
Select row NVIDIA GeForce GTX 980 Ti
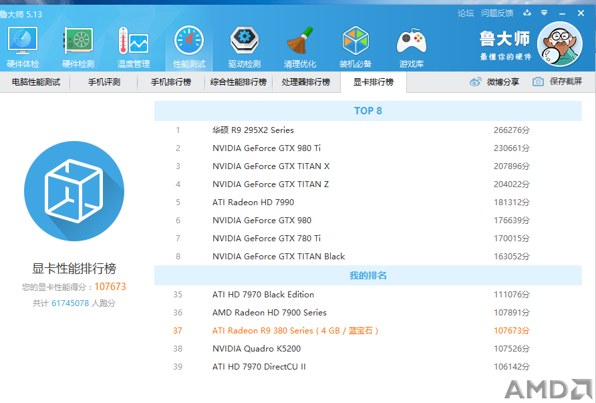click(x=368, y=148)
